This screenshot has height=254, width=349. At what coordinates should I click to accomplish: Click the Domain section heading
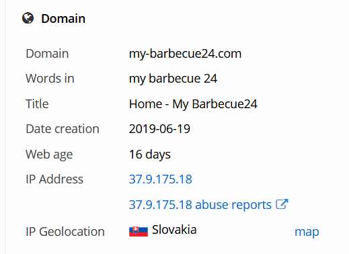tap(63, 18)
